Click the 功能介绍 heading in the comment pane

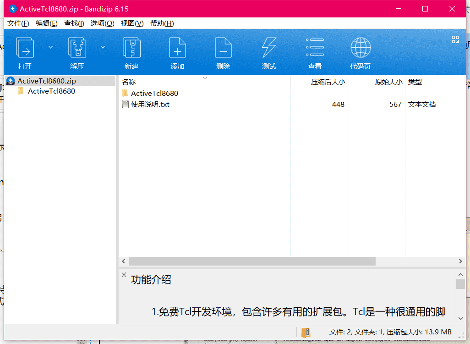151,280
